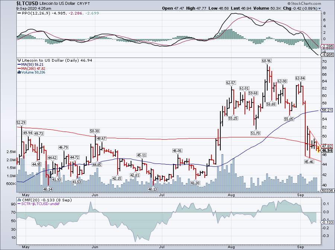Click the 63.00 price label
Viewport: 335px width, 250px height.
pyautogui.click(x=282, y=81)
